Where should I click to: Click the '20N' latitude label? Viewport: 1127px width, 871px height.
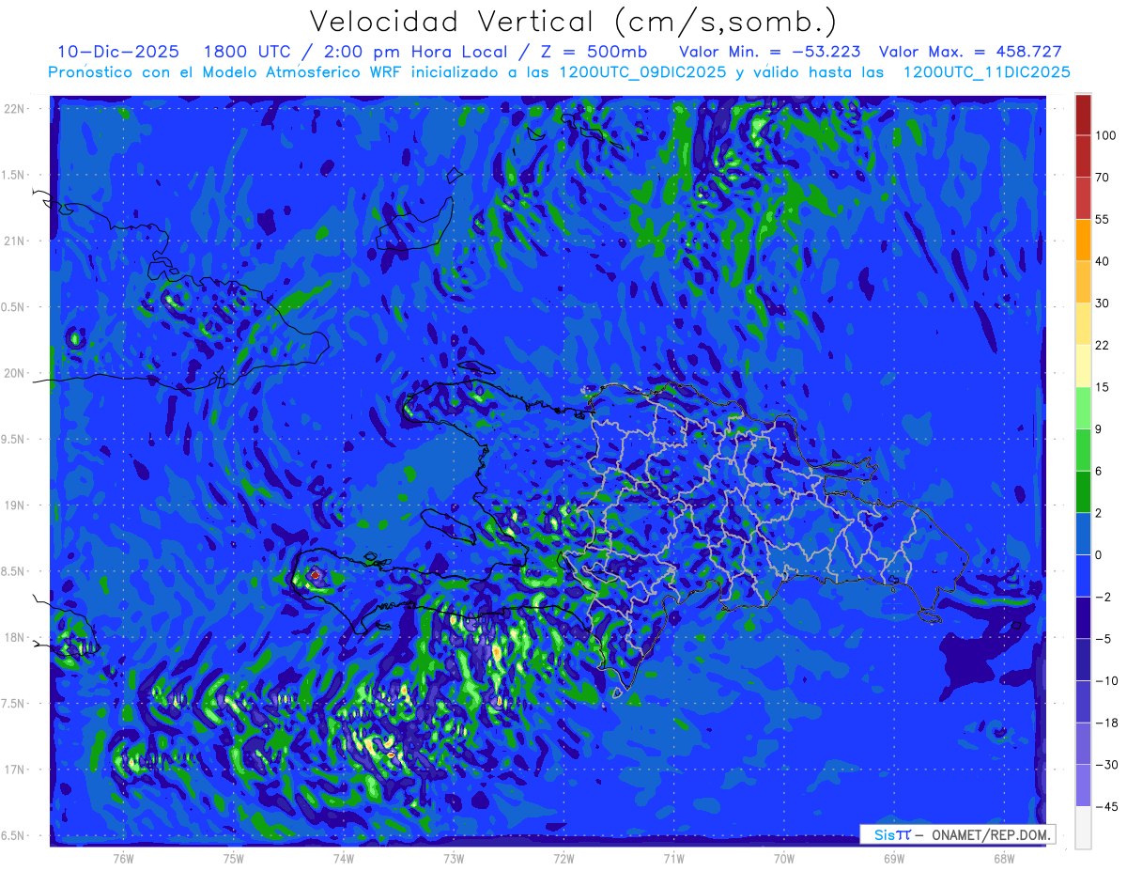(x=16, y=373)
